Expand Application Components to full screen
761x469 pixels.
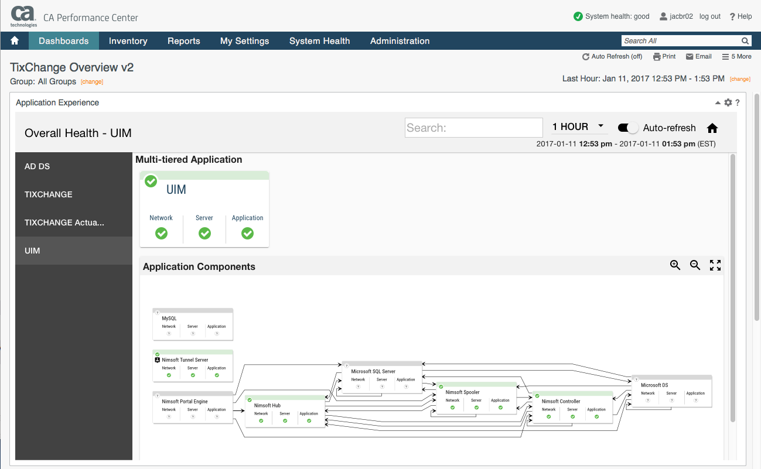[x=715, y=265]
